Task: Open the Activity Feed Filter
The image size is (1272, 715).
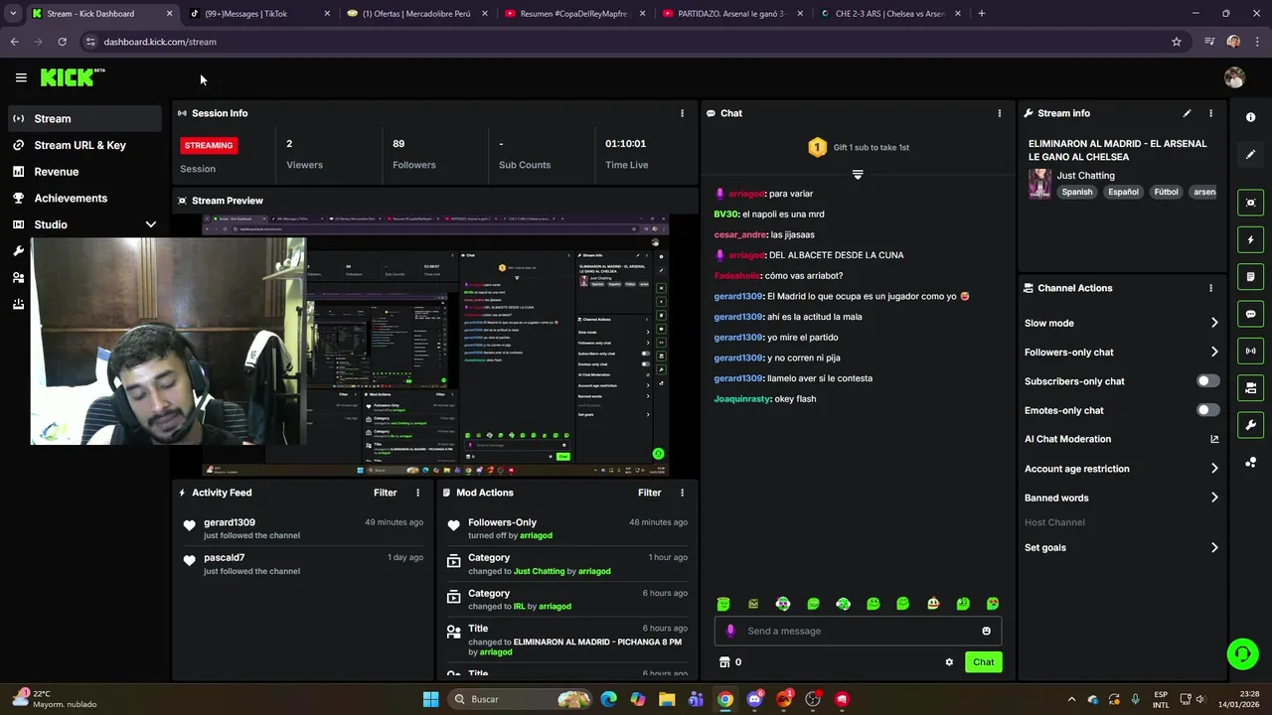Action: point(385,493)
